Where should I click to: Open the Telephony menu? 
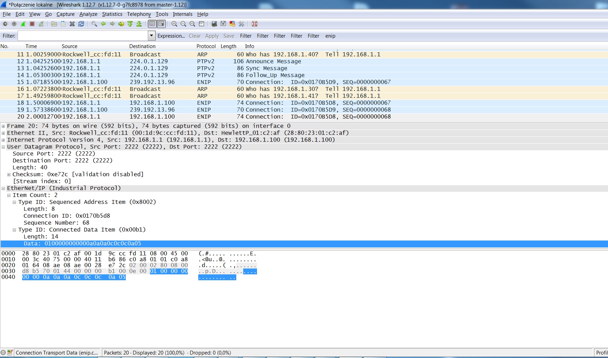pyautogui.click(x=139, y=14)
